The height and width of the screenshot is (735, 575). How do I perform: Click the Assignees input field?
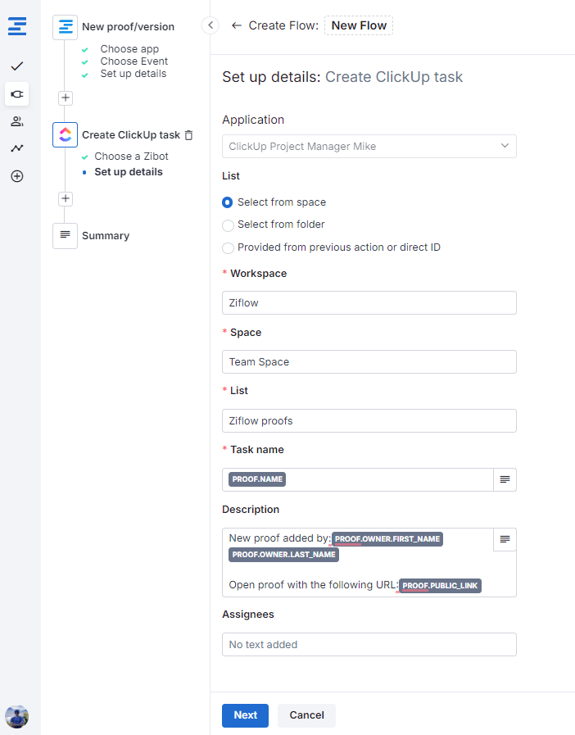369,645
